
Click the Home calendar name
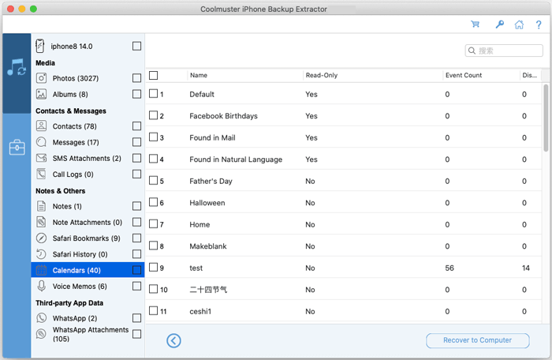tap(200, 224)
